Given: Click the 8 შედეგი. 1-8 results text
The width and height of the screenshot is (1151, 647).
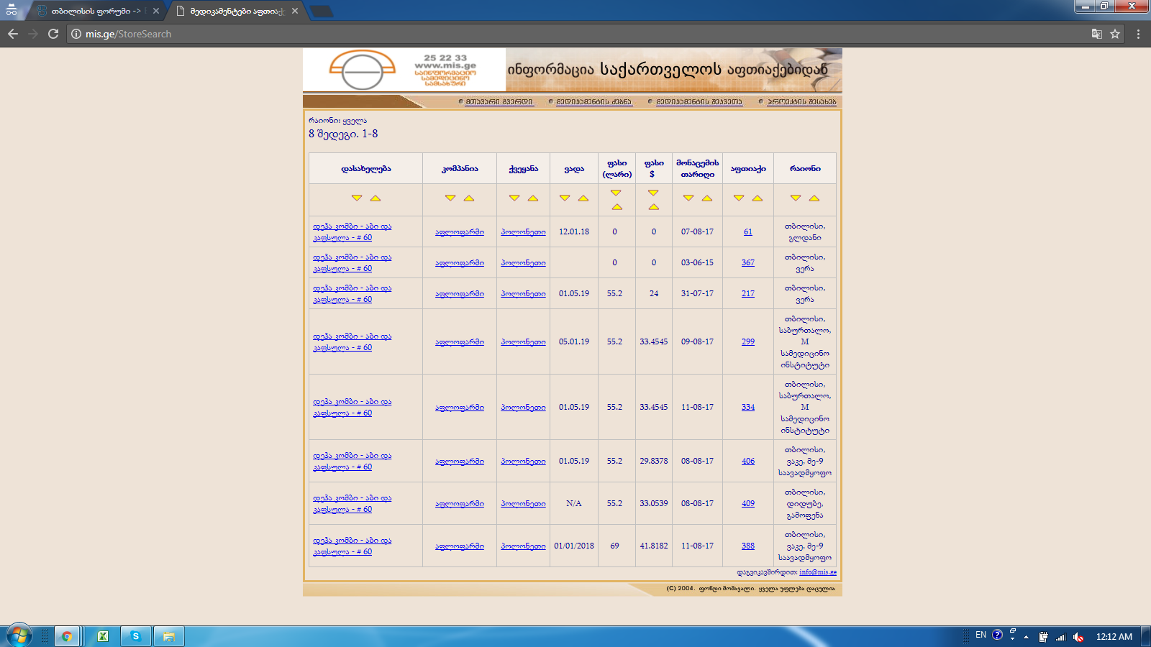Looking at the screenshot, I should [x=343, y=134].
